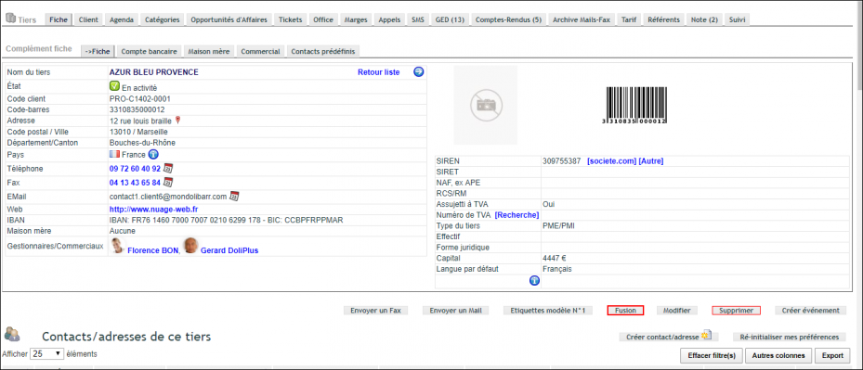Open the SMS tab
The image size is (863, 370).
click(x=418, y=19)
